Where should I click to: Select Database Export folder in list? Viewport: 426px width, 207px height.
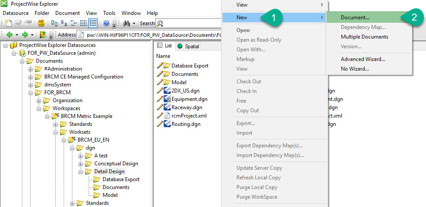click(x=190, y=66)
